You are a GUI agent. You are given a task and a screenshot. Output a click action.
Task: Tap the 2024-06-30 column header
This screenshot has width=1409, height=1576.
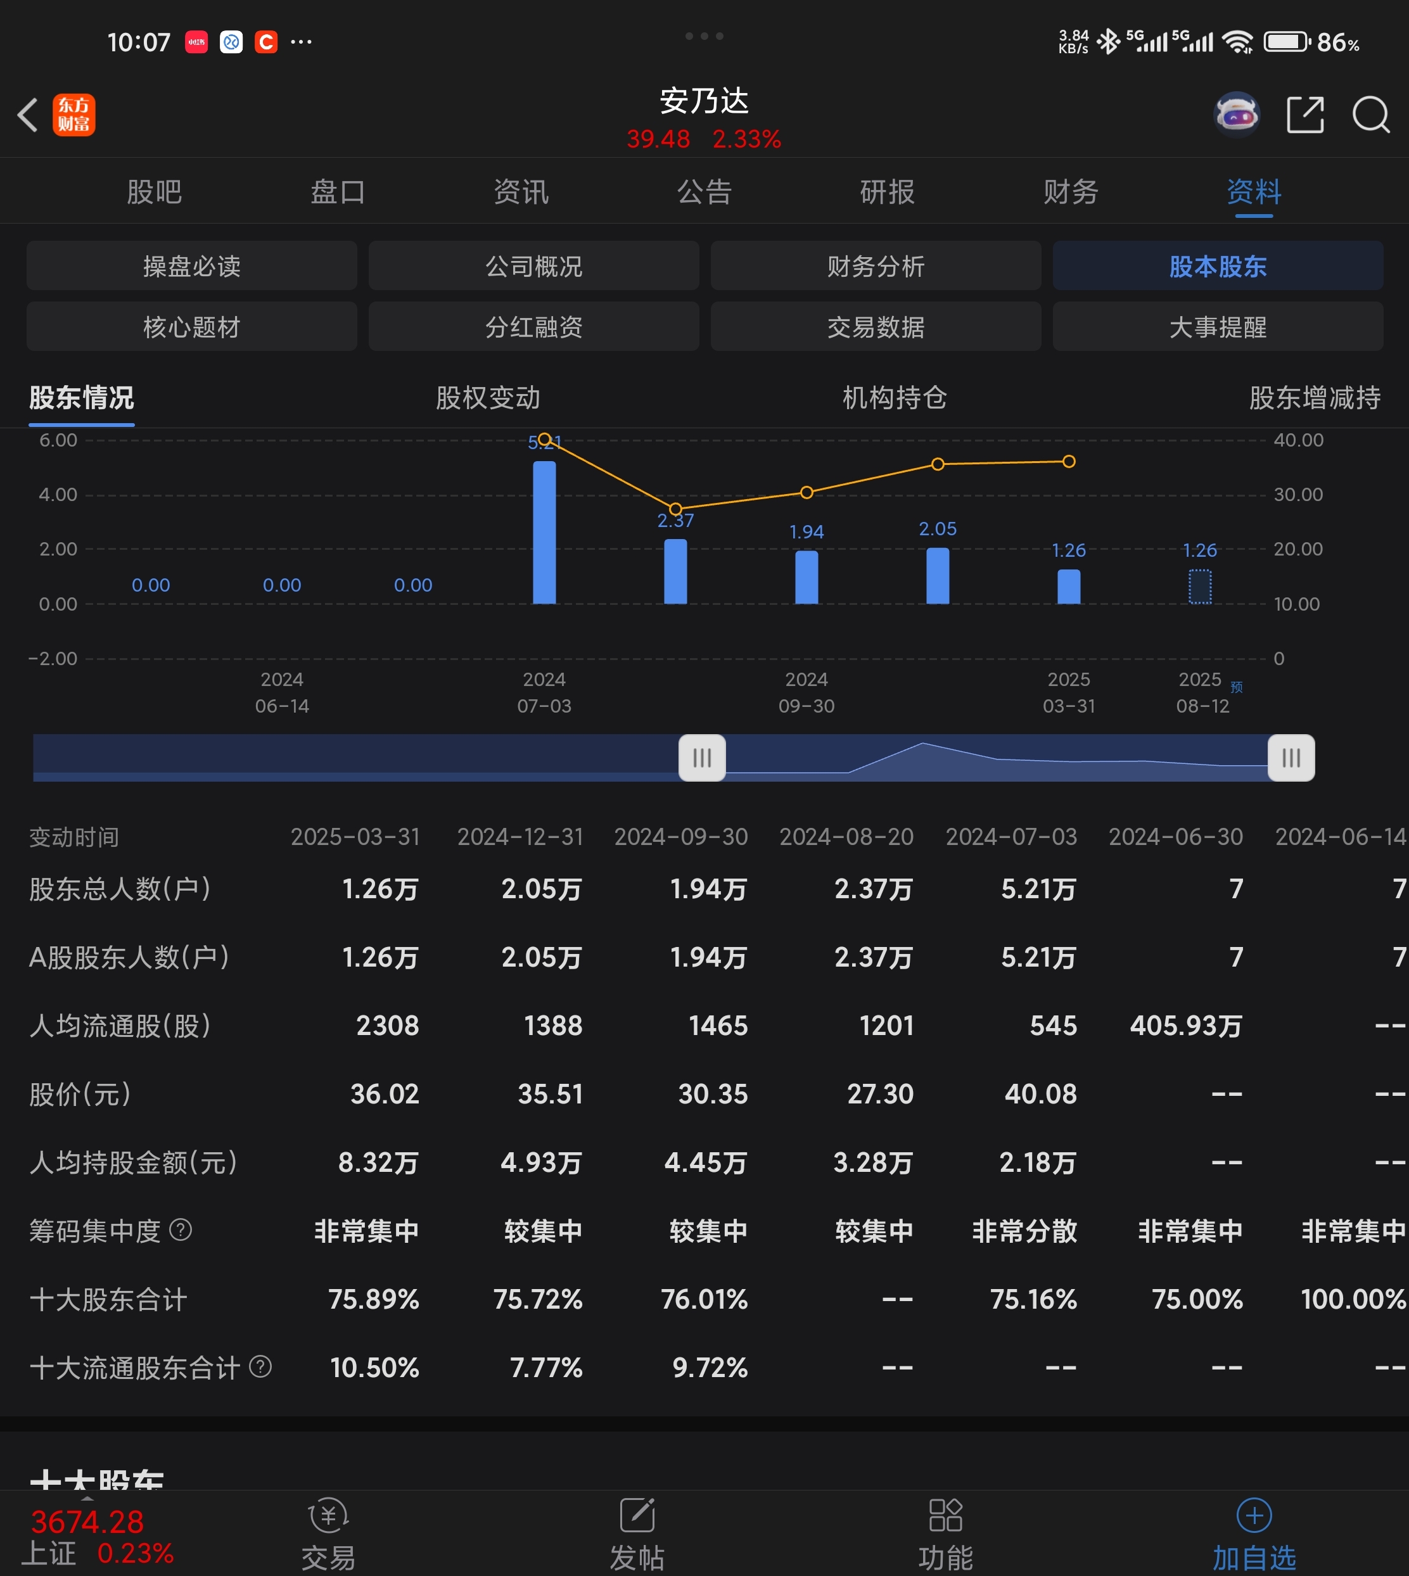pyautogui.click(x=1176, y=837)
